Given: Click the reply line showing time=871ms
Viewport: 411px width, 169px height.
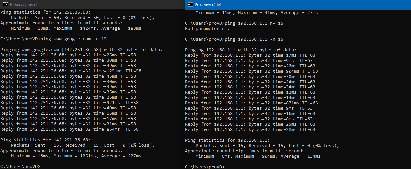Looking at the screenshot, I should pos(251,103).
